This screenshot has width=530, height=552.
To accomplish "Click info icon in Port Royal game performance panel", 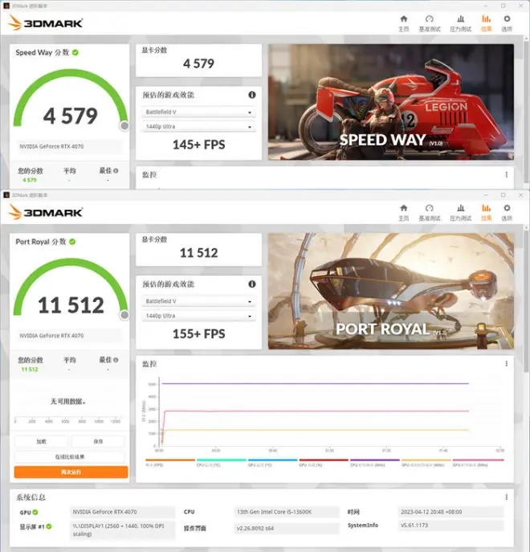I will tap(252, 284).
